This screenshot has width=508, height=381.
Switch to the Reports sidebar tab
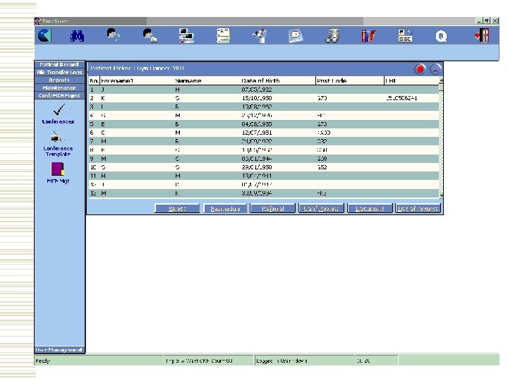click(59, 80)
